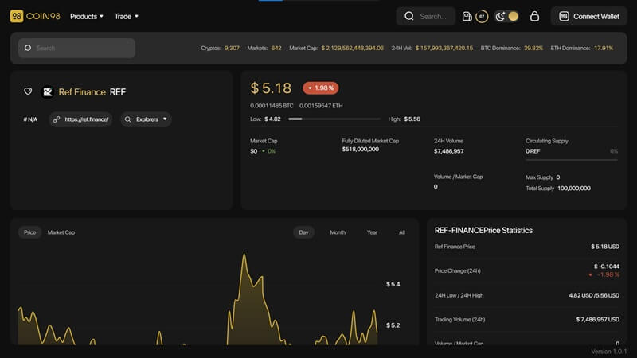Select the Day chart range
Viewport: 637px width, 358px height.
[303, 232]
